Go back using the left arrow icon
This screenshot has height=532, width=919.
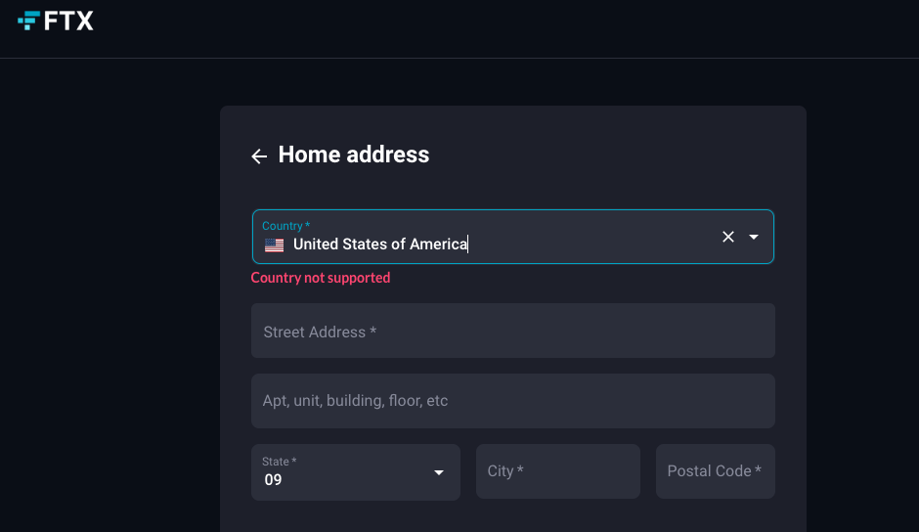tap(259, 156)
